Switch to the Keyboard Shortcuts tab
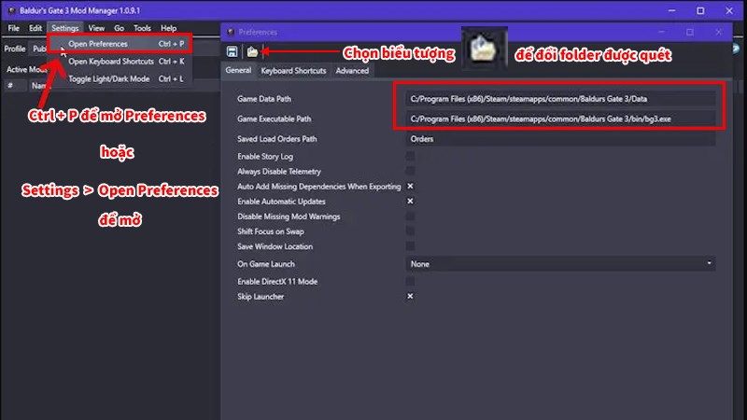 click(293, 71)
